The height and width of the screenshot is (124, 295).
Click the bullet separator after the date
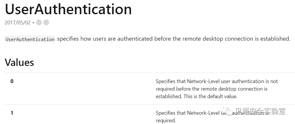click(33, 23)
